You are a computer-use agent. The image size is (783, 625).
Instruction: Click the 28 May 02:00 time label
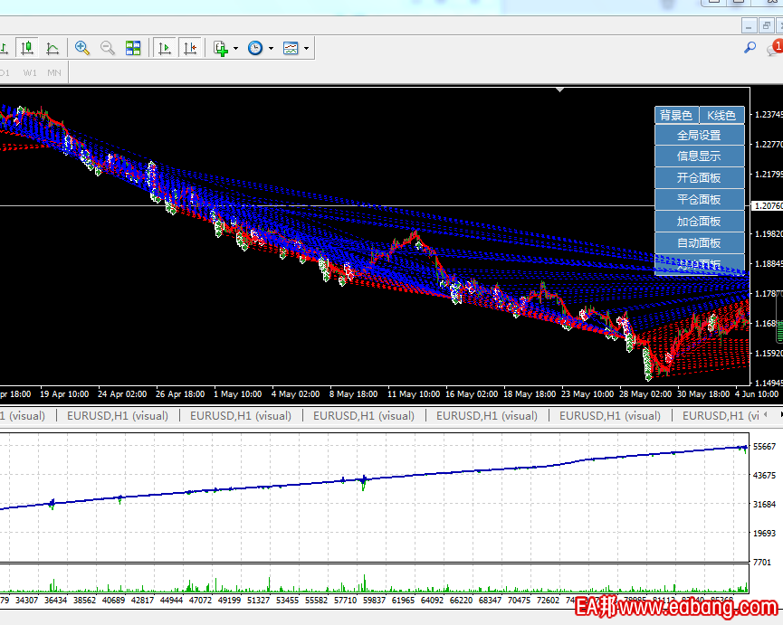[645, 394]
